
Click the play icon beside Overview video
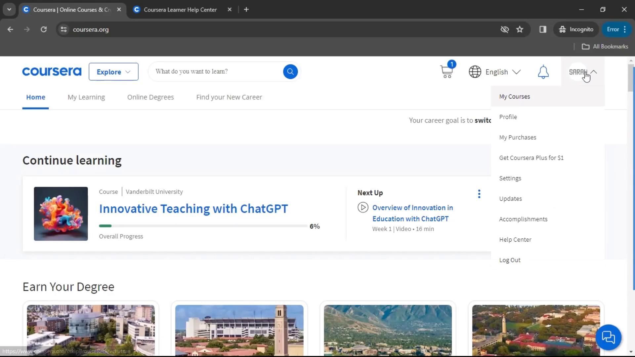[363, 208]
